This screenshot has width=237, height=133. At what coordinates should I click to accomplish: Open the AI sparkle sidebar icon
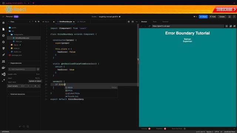coord(3,81)
